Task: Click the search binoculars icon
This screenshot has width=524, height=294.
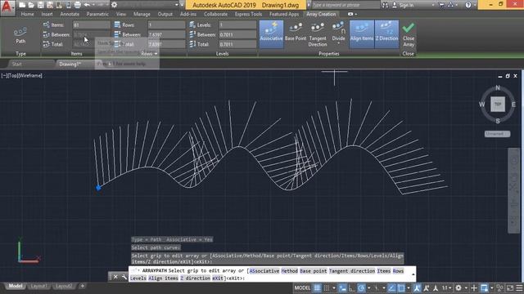Action: [x=385, y=5]
